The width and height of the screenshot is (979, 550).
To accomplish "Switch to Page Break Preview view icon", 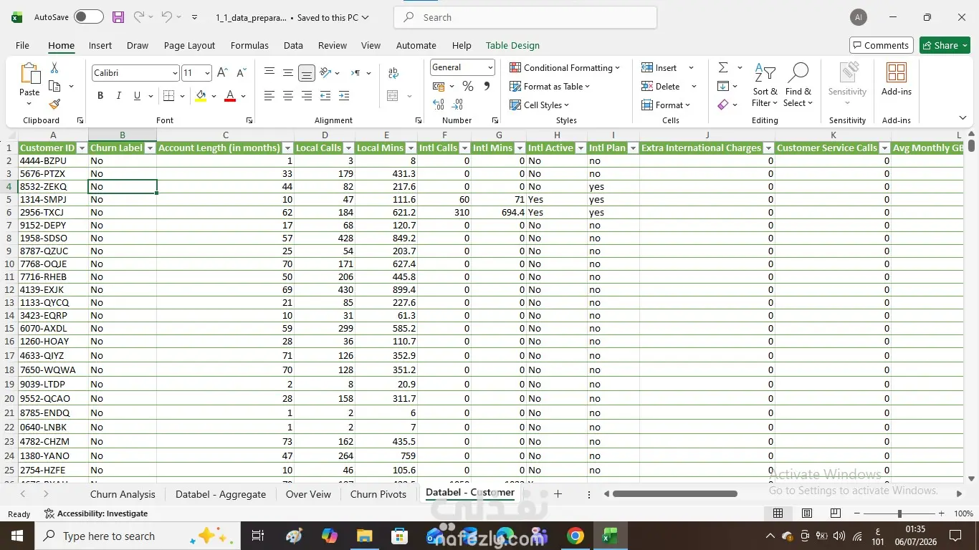I will point(836,513).
